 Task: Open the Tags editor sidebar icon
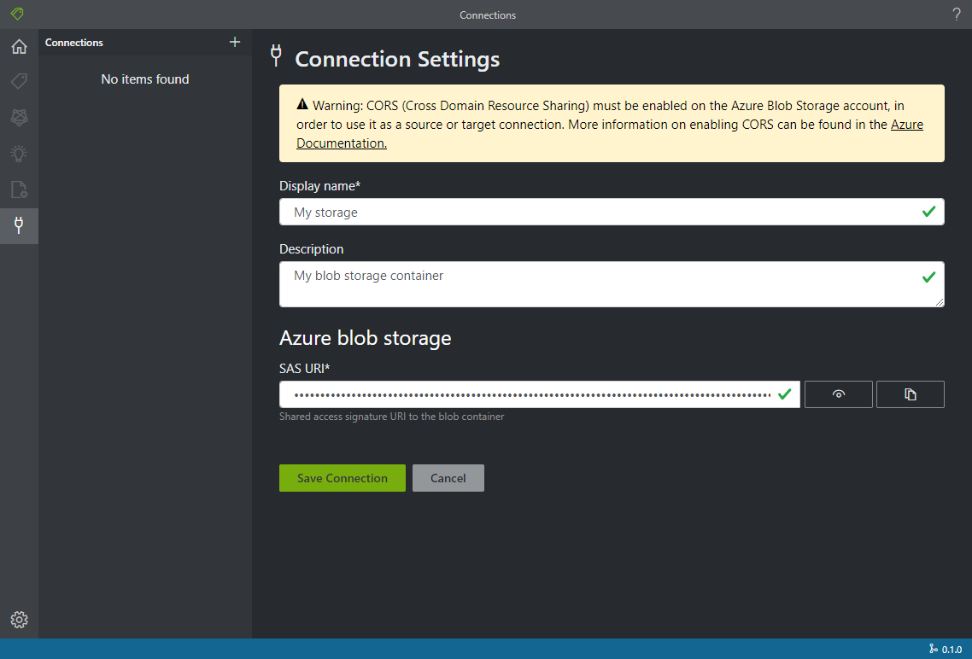pos(19,81)
